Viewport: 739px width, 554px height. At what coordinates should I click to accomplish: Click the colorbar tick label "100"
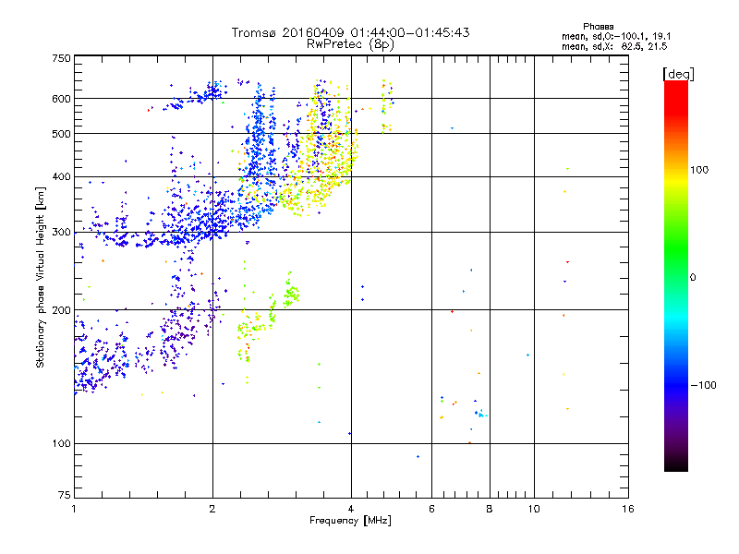(699, 170)
